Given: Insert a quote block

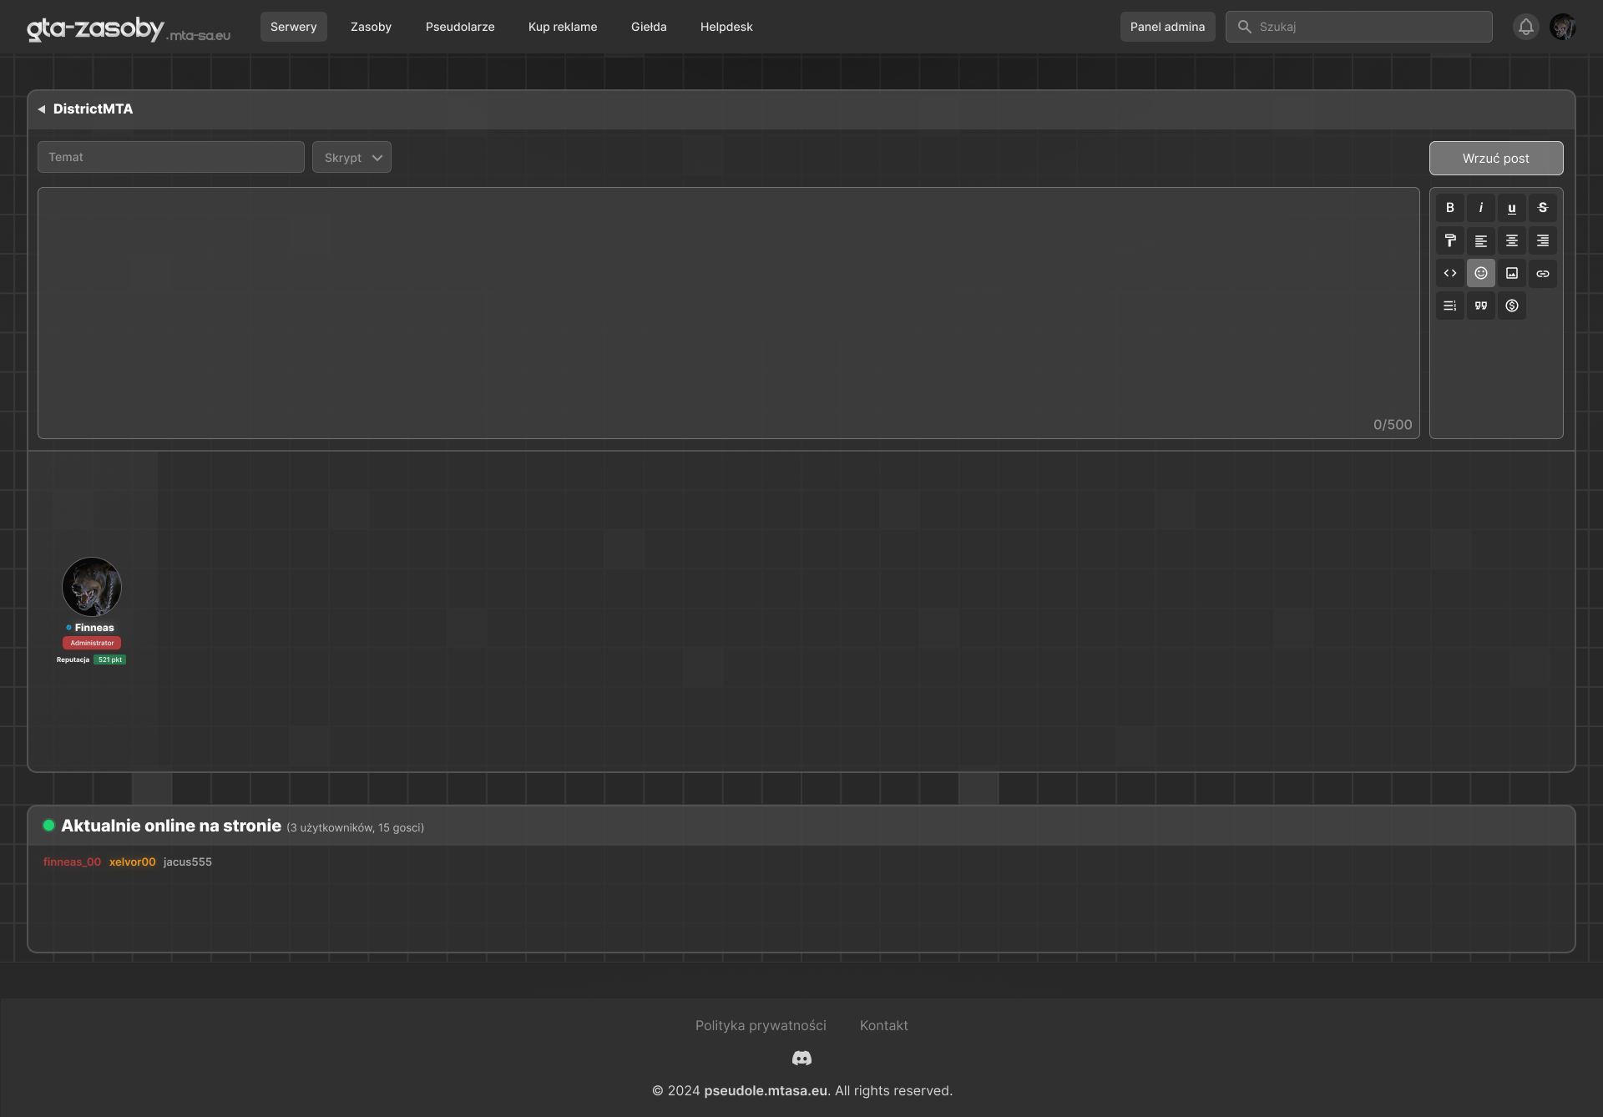Looking at the screenshot, I should click(1481, 306).
